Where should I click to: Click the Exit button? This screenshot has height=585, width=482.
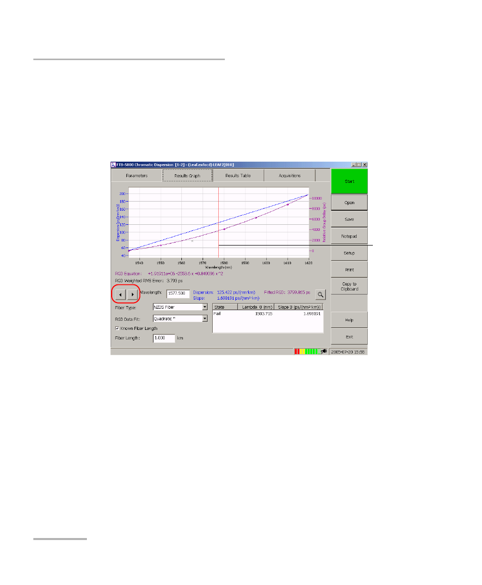tap(349, 337)
